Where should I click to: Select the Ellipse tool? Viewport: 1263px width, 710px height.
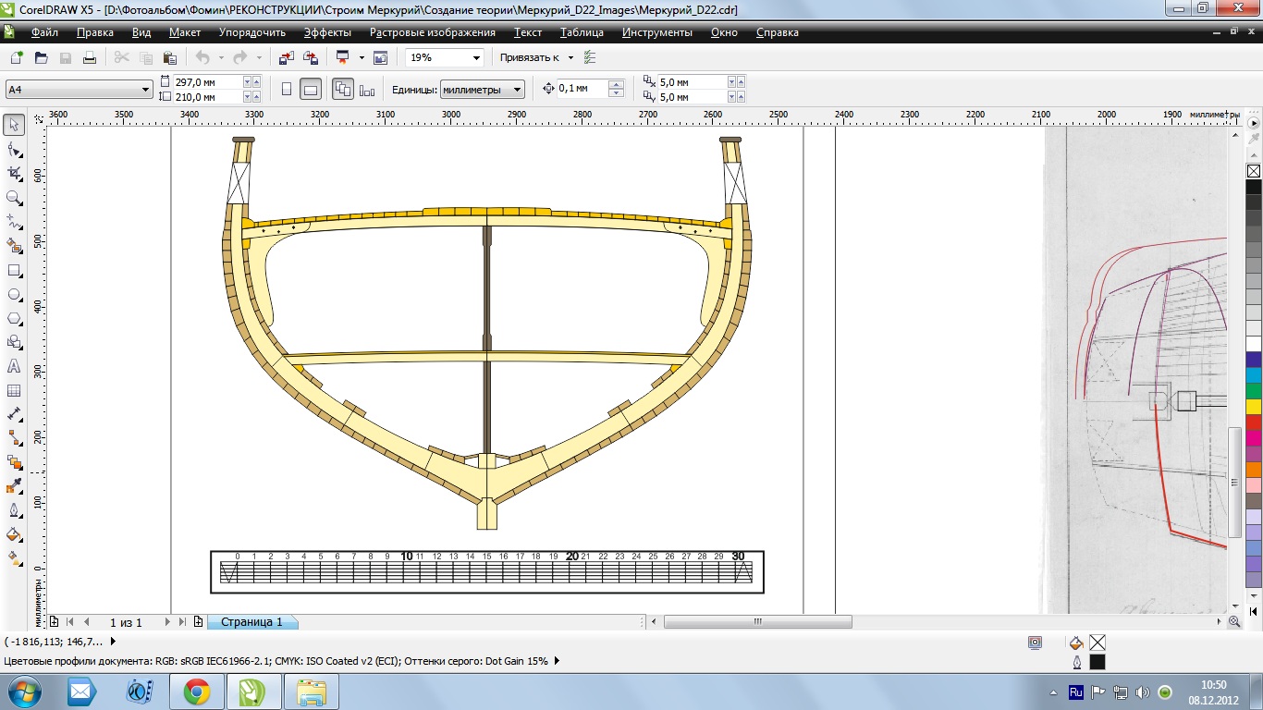[14, 294]
